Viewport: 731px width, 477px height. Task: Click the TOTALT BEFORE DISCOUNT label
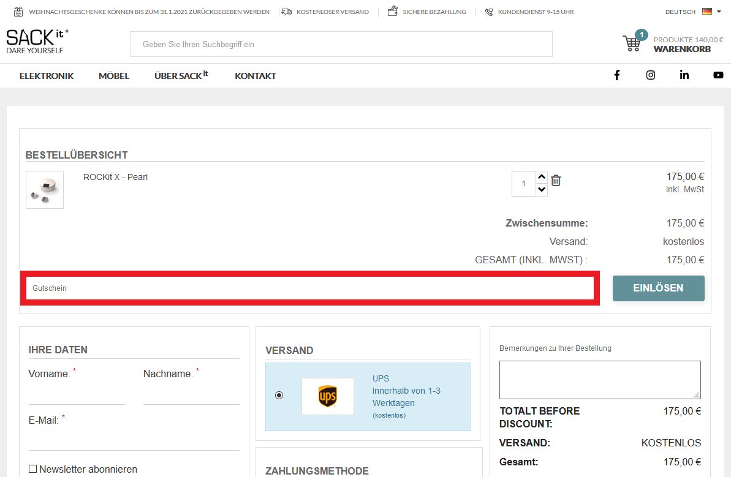pyautogui.click(x=539, y=418)
